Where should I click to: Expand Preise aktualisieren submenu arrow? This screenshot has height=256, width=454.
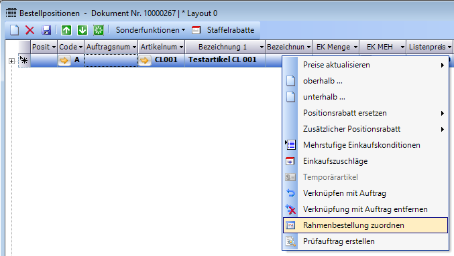[442, 65]
